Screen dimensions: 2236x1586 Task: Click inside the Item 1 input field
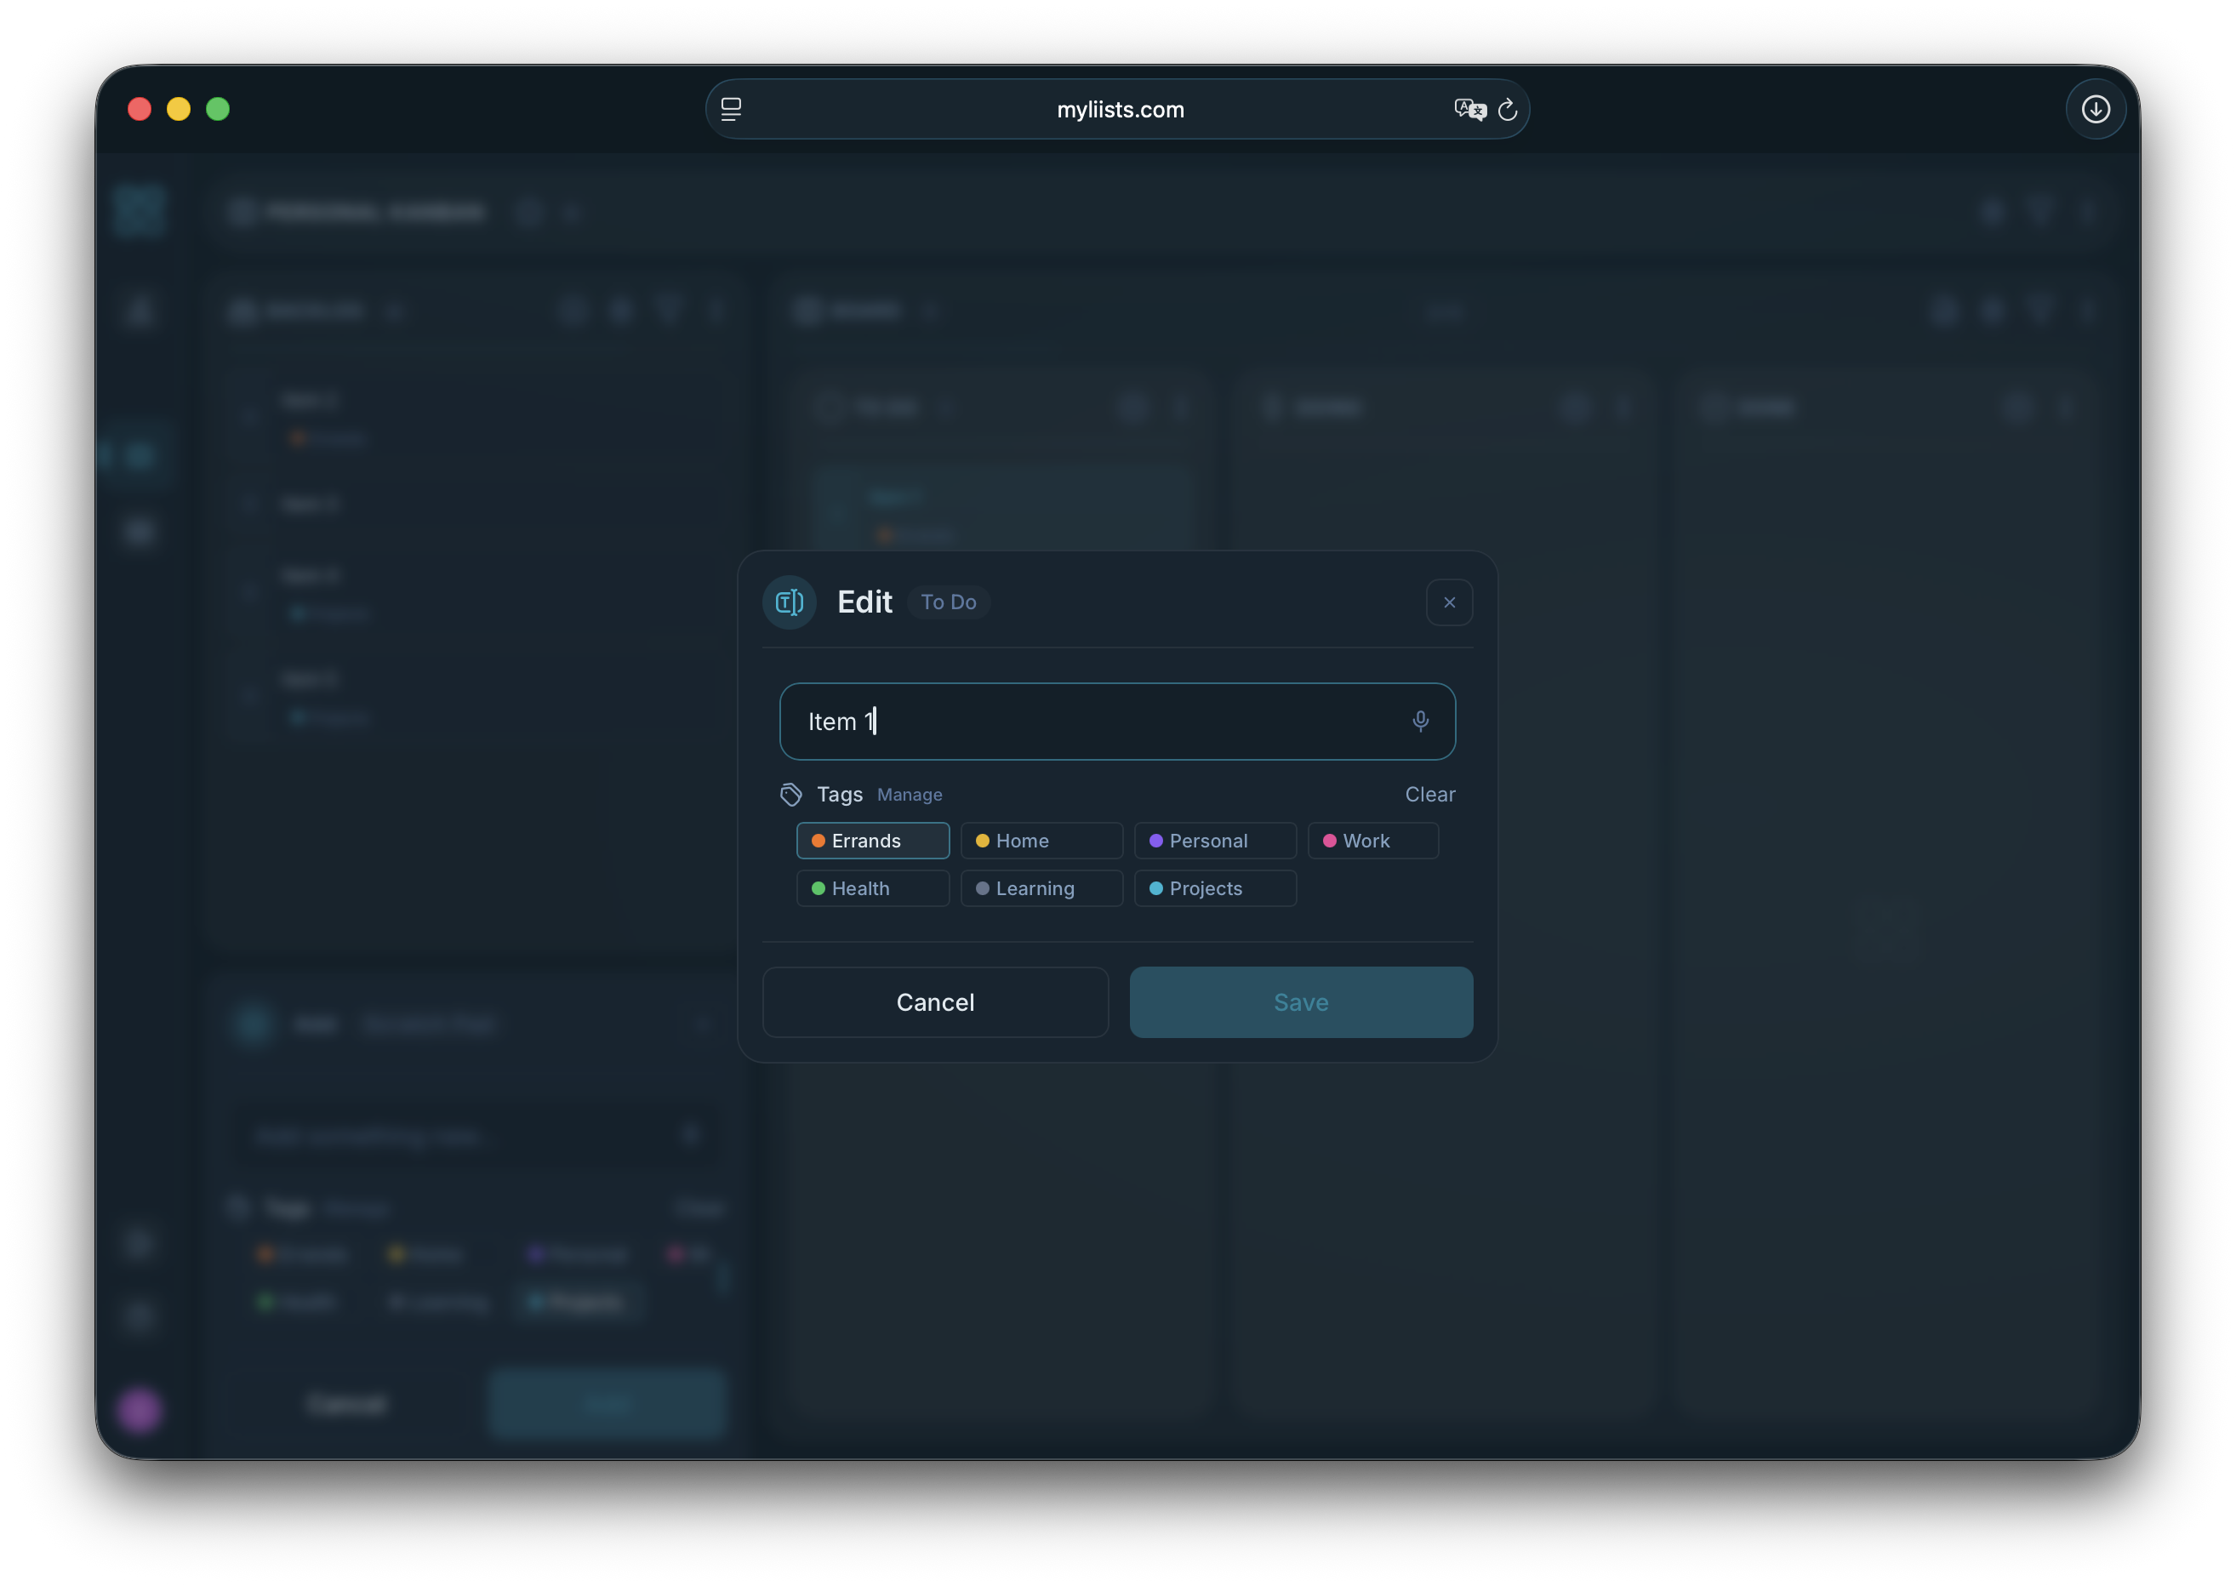[x=1074, y=721]
